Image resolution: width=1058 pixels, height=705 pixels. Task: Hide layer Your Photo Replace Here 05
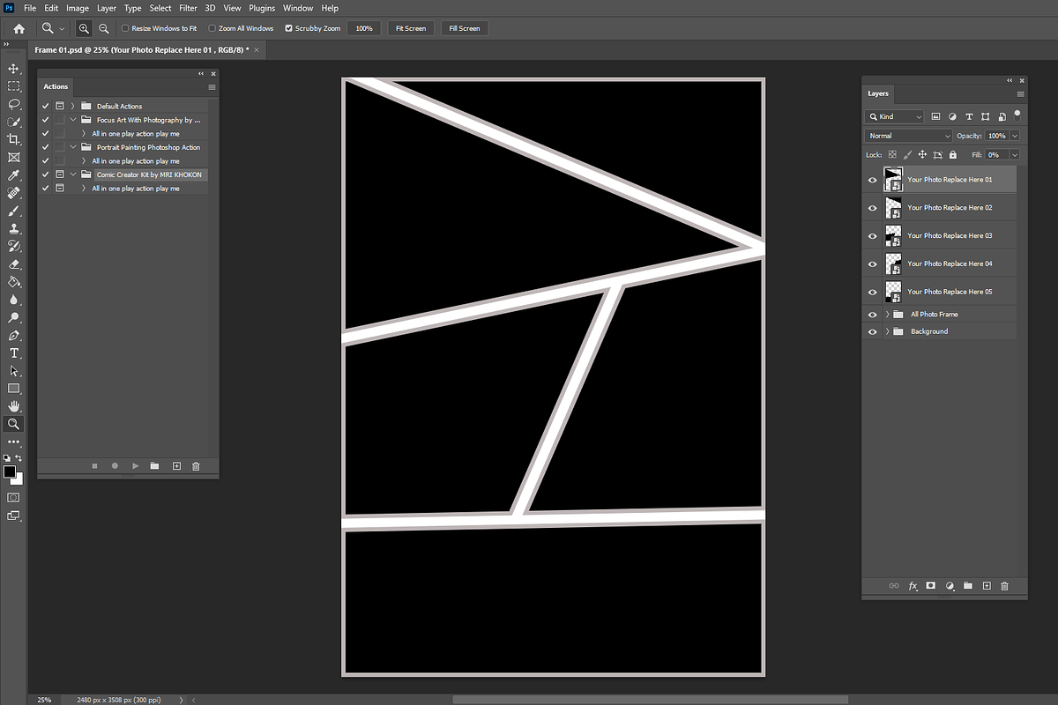click(873, 292)
